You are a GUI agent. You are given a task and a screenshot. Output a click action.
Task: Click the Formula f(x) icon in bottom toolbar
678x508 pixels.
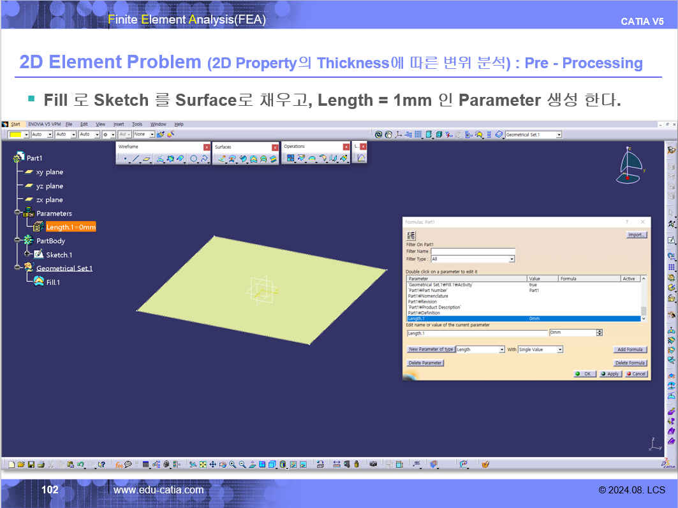point(119,465)
